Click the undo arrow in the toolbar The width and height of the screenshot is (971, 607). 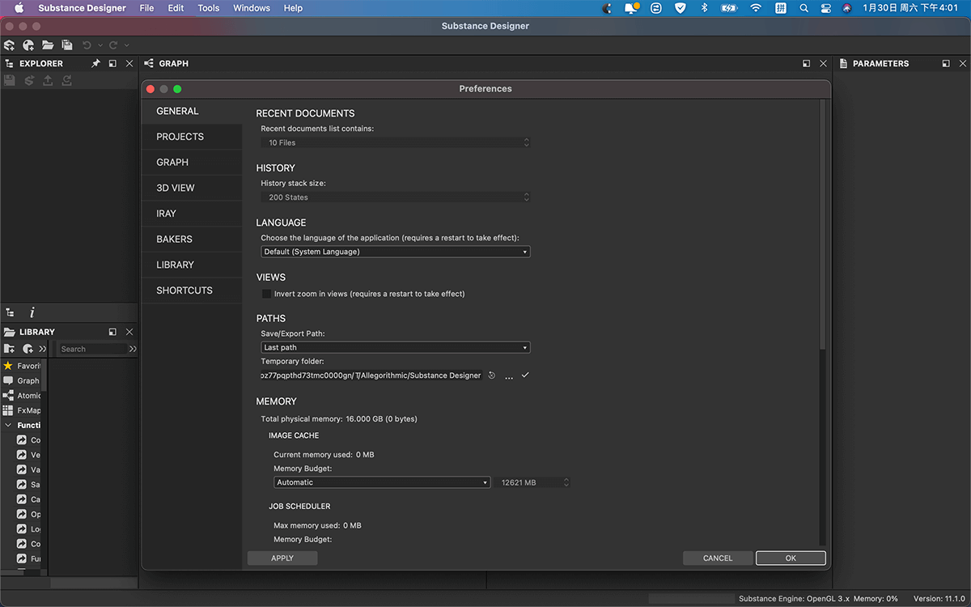click(87, 45)
